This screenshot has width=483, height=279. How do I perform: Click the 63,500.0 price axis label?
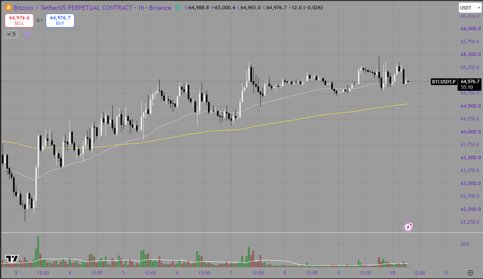point(471,158)
